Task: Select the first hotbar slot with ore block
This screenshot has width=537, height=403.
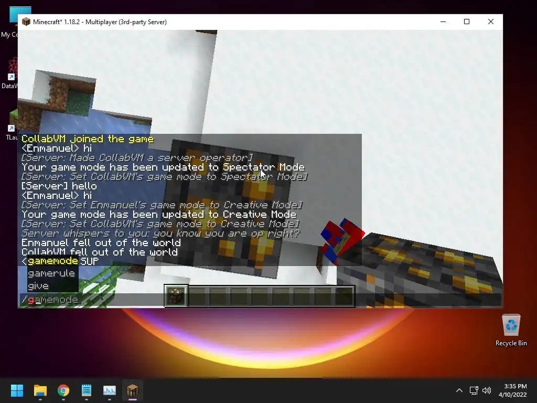Action: pos(176,296)
